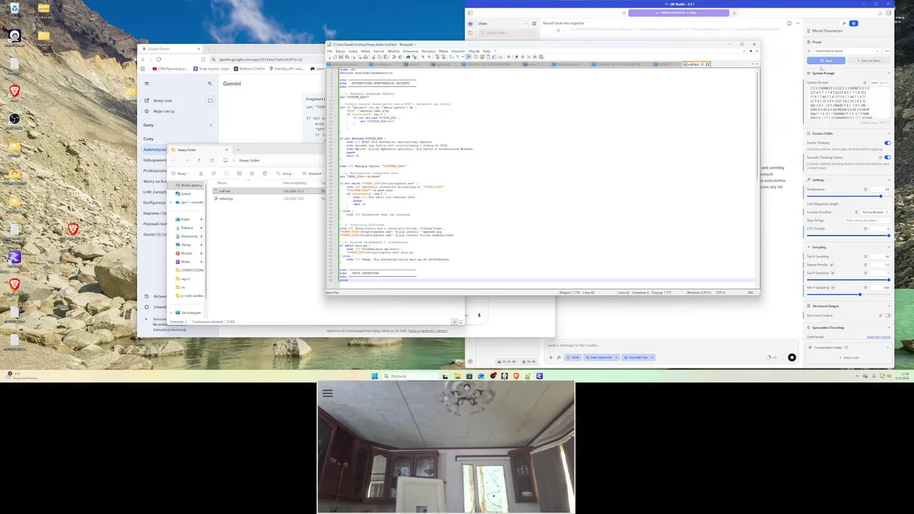Image resolution: width=914 pixels, height=514 pixels.
Task: Click the refresh icon in File Explorer
Action: coord(212,161)
